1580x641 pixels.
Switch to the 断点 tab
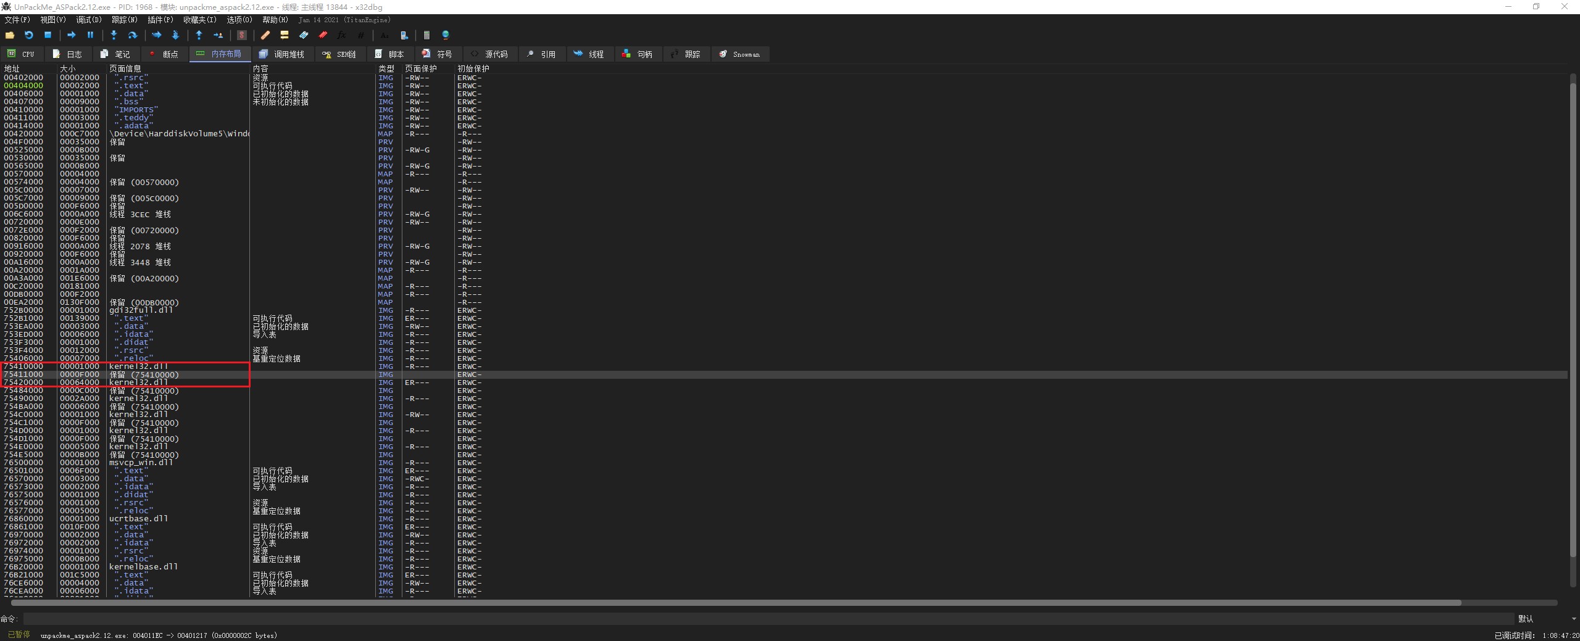(x=164, y=54)
